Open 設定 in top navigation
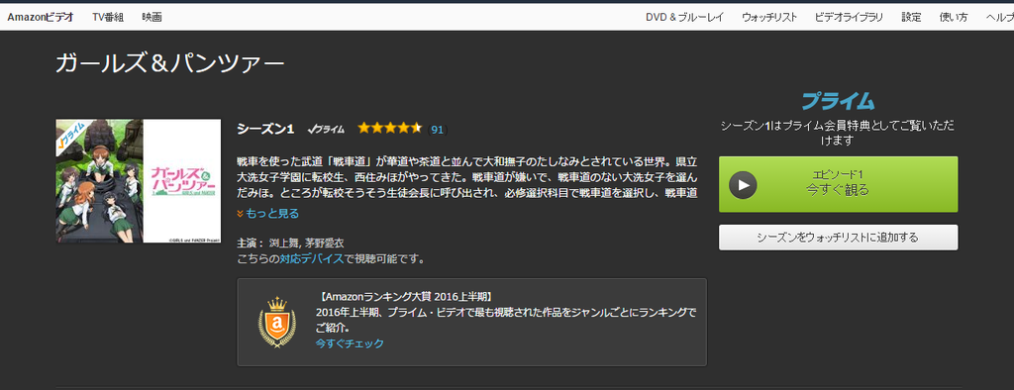 pyautogui.click(x=912, y=18)
